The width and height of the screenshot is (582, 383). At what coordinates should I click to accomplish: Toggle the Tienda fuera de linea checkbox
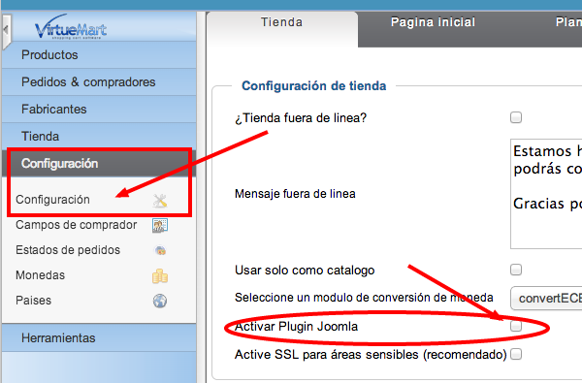[516, 117]
